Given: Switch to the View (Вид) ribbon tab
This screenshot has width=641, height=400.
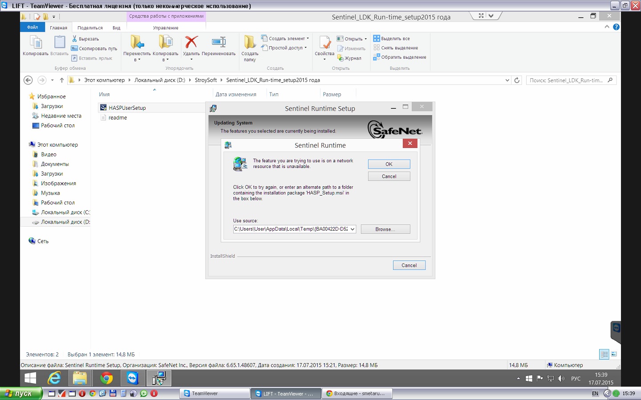Looking at the screenshot, I should [116, 28].
